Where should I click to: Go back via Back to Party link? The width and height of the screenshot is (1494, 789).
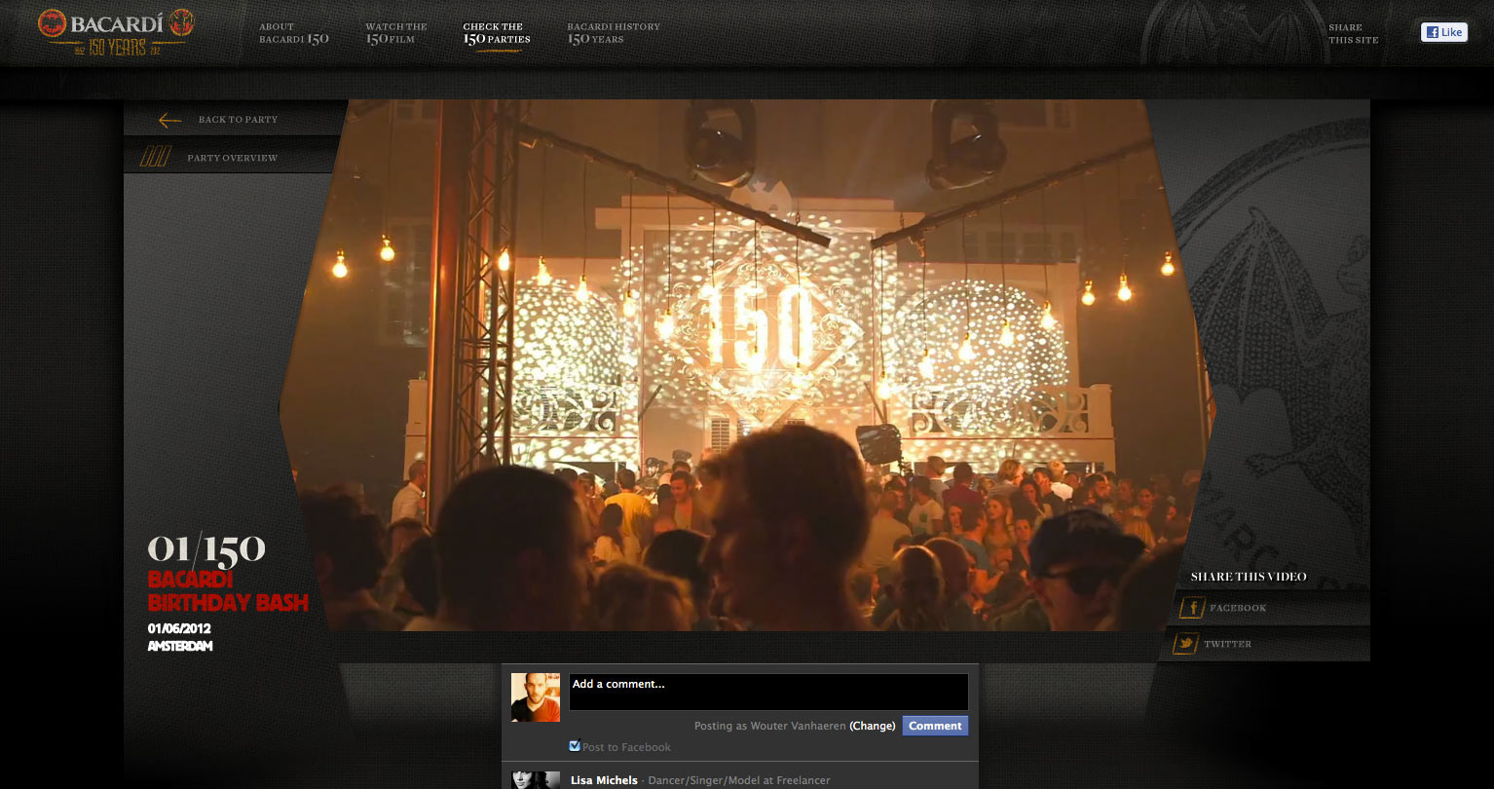click(238, 120)
